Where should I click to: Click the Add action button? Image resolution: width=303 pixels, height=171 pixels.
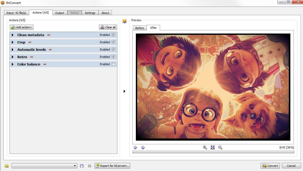point(22,27)
